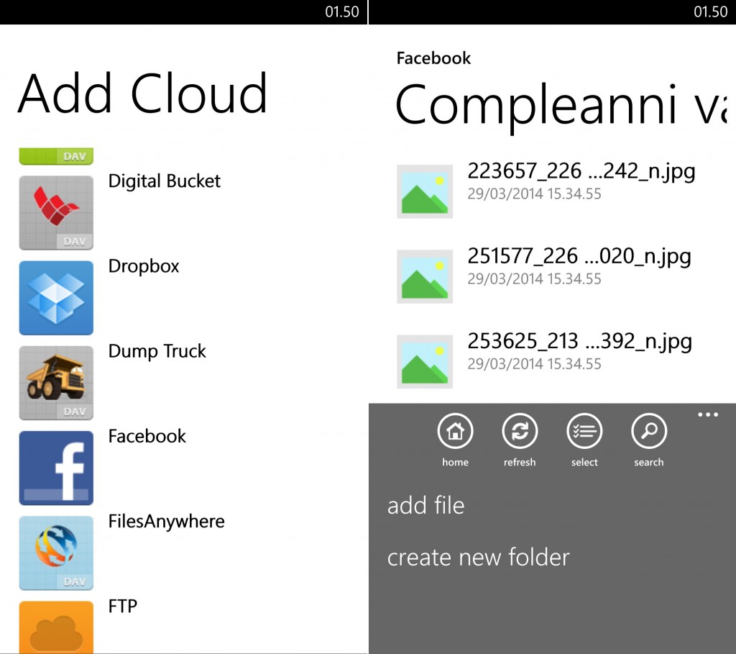
Task: Tap the 'refresh' caption under icon
Action: (520, 463)
